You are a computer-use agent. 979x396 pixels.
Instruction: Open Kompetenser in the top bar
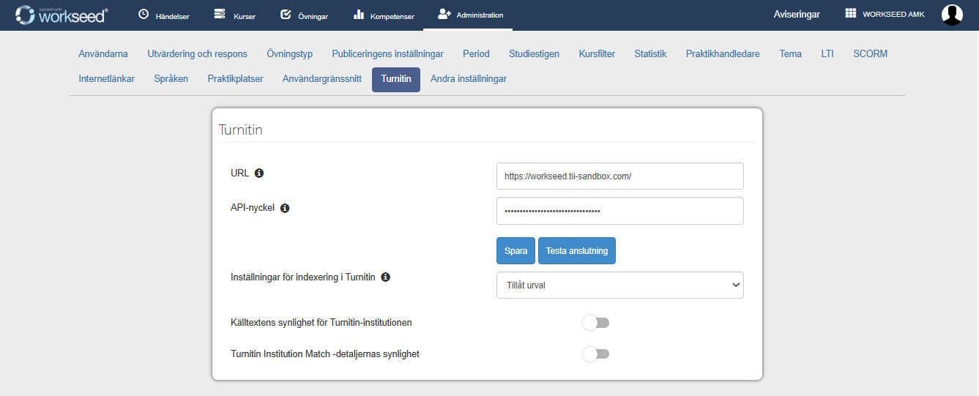[x=384, y=15]
